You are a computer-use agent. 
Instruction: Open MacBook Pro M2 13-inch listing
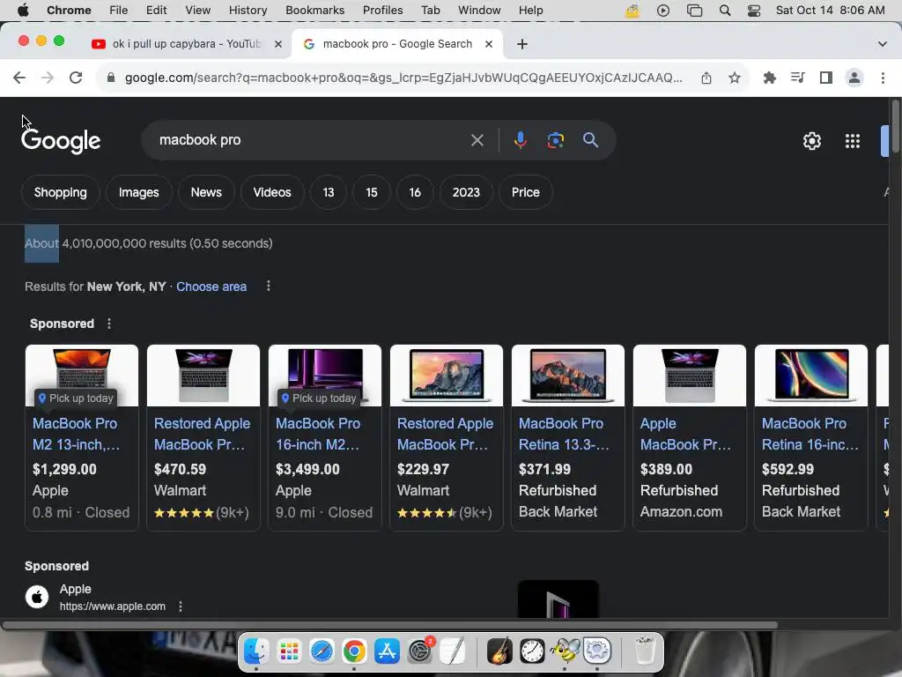[77, 434]
